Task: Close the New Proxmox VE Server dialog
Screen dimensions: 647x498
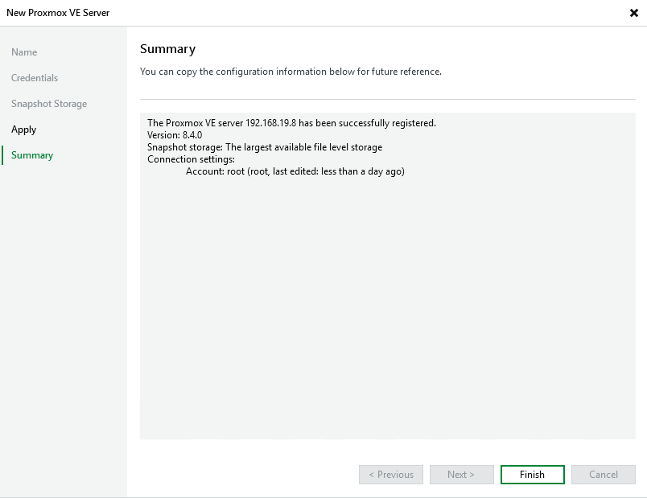Action: (x=634, y=13)
